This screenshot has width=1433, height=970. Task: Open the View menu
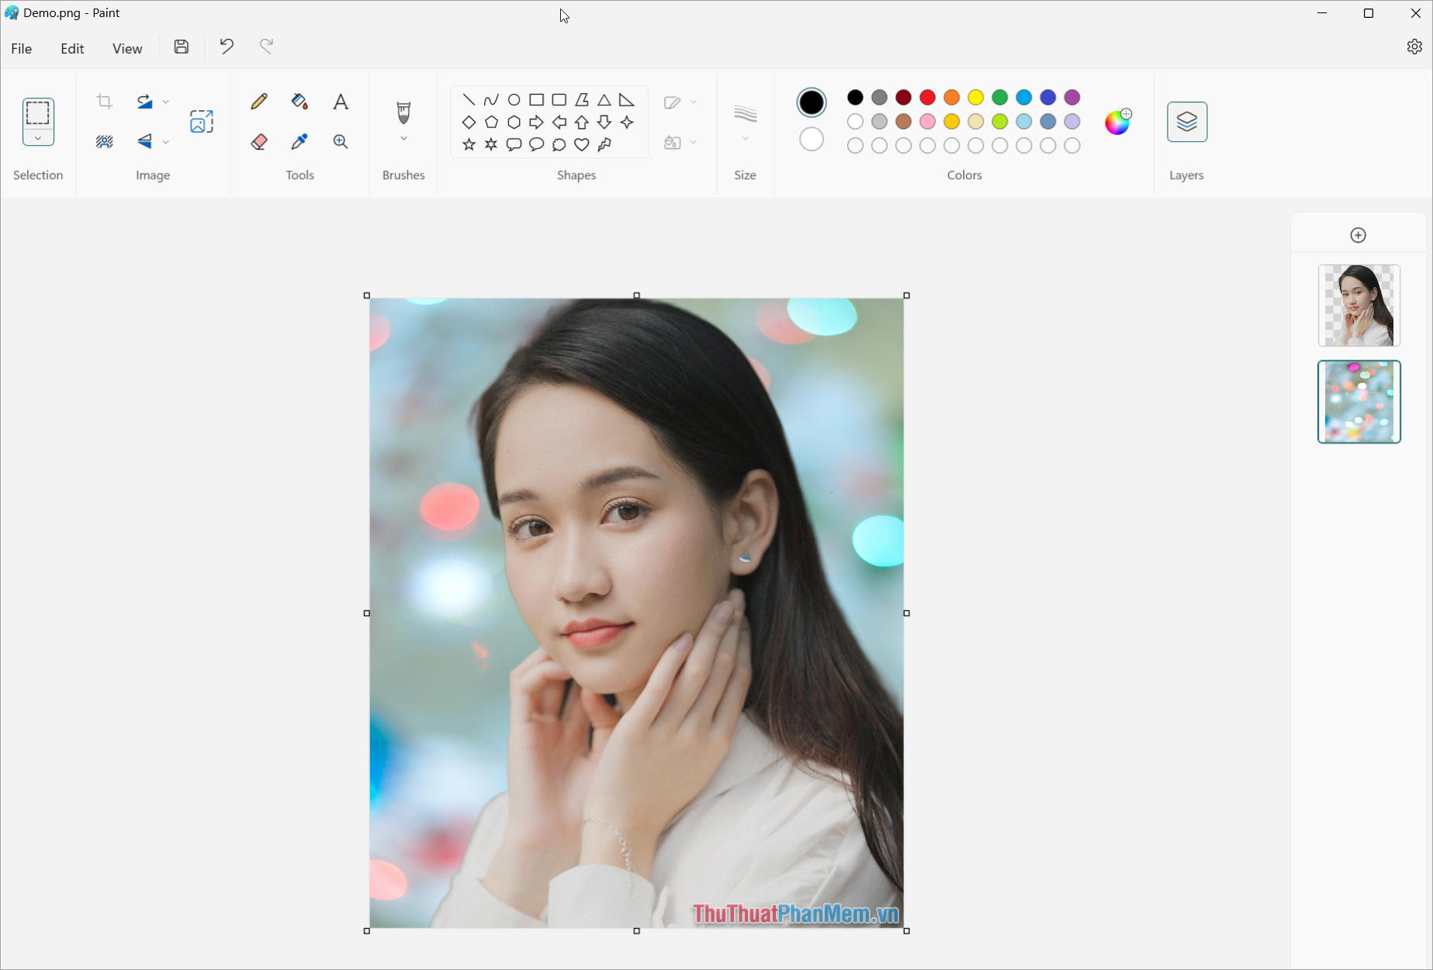[x=126, y=48]
